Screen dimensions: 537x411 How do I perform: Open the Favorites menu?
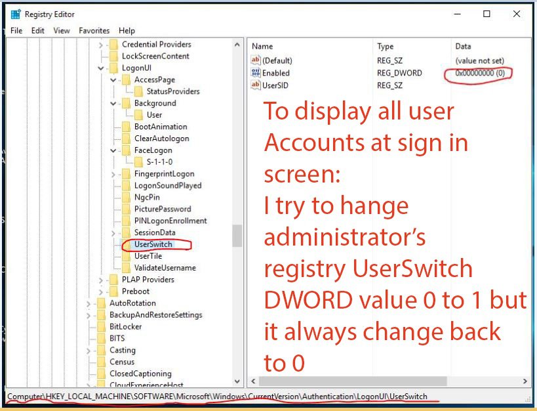pyautogui.click(x=94, y=30)
